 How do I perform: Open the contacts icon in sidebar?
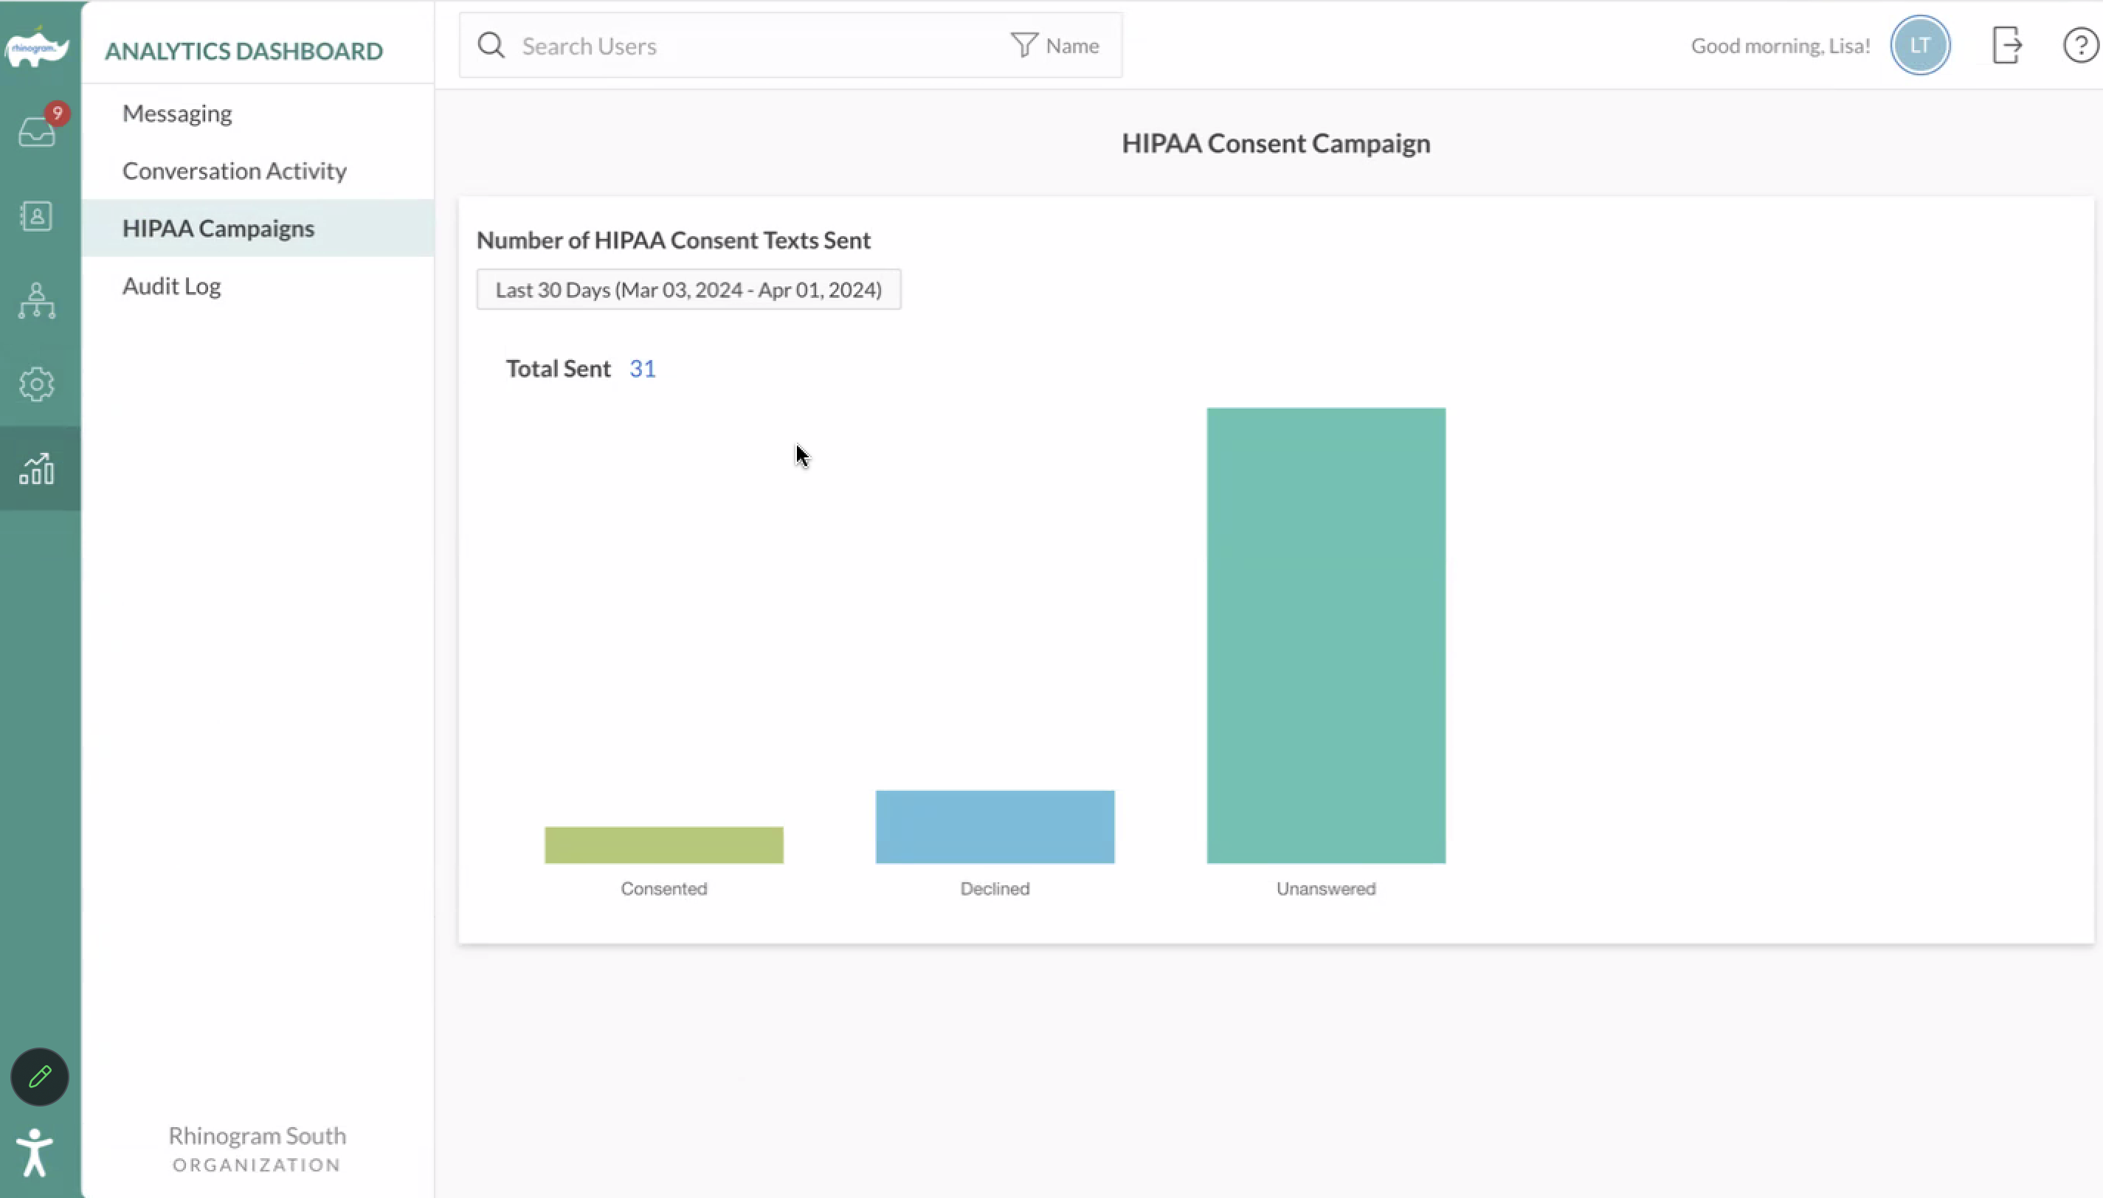pyautogui.click(x=37, y=216)
